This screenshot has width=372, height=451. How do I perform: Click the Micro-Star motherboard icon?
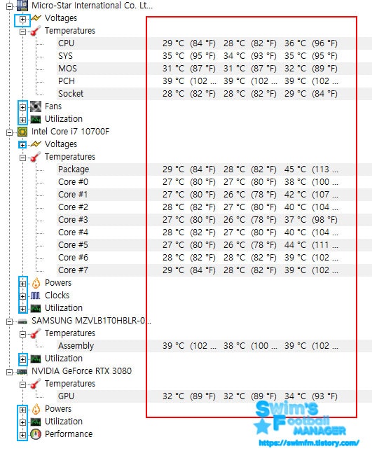point(22,6)
